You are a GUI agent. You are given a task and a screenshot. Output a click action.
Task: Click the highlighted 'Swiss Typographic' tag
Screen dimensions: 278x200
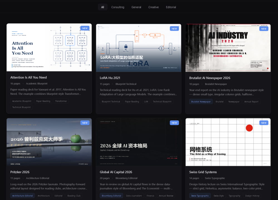200,196
